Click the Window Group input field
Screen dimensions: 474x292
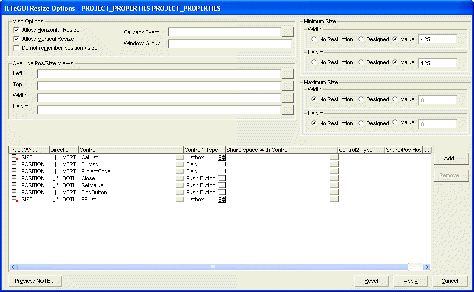point(229,44)
